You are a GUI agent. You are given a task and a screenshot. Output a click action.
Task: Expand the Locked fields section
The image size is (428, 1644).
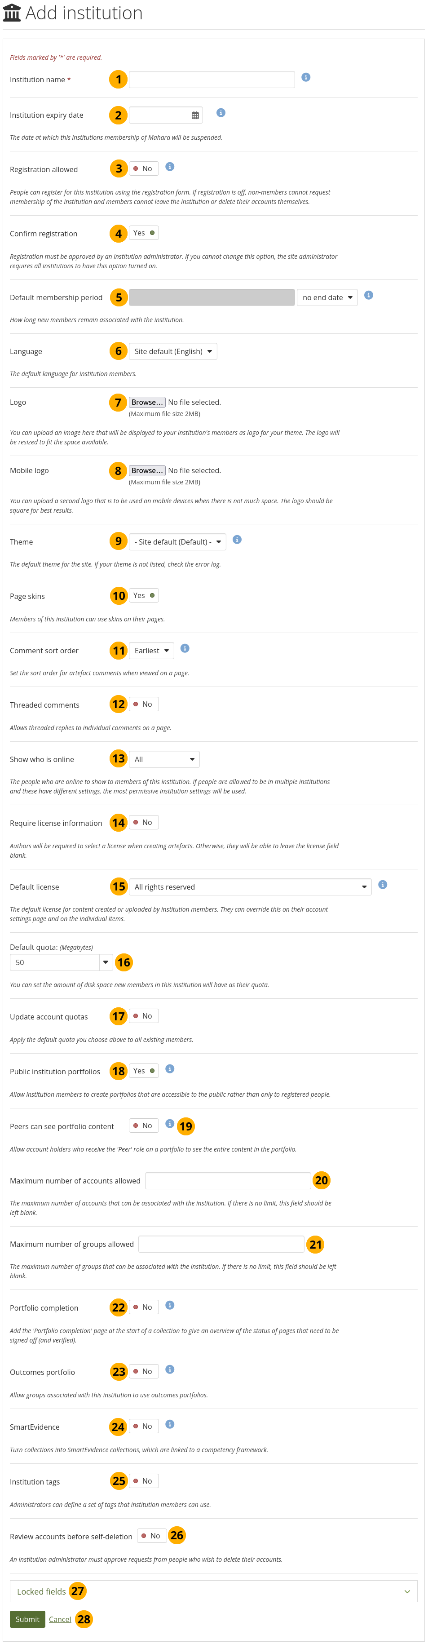click(x=213, y=1591)
